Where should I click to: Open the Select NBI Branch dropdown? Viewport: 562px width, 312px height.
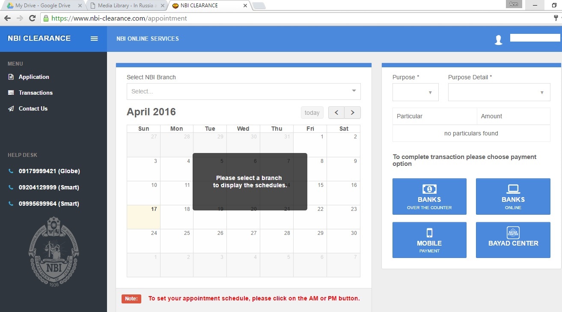[244, 91]
